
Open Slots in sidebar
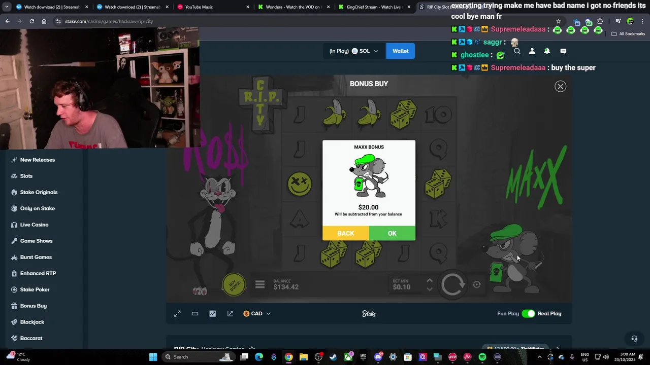(26, 176)
